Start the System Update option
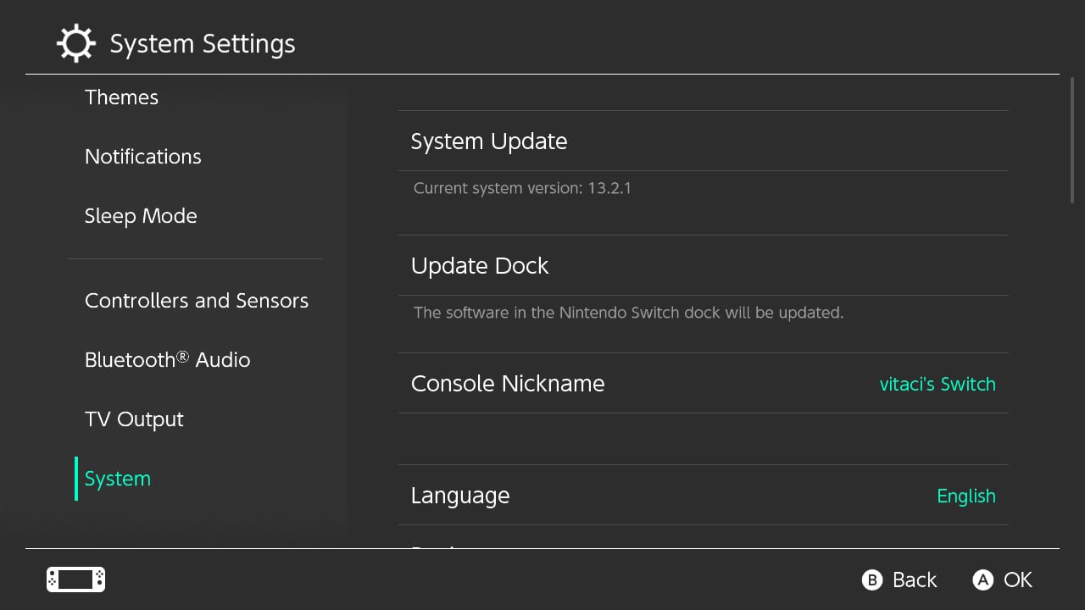The height and width of the screenshot is (610, 1085). (x=489, y=141)
